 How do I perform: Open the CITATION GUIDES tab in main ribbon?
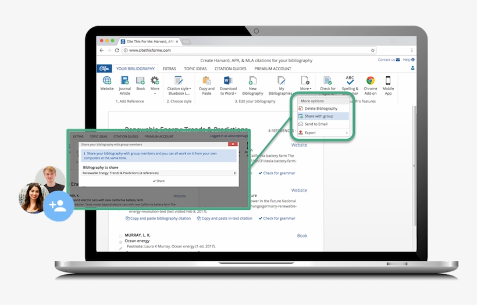tap(230, 69)
